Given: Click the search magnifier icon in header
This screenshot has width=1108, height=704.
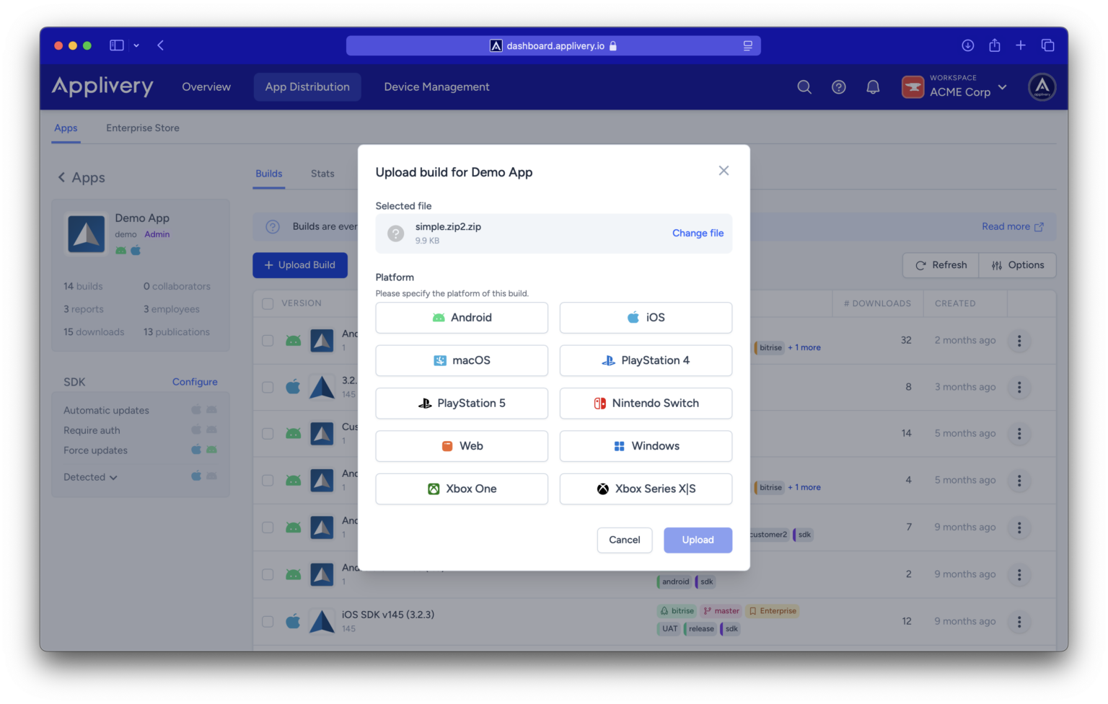Looking at the screenshot, I should click(804, 87).
